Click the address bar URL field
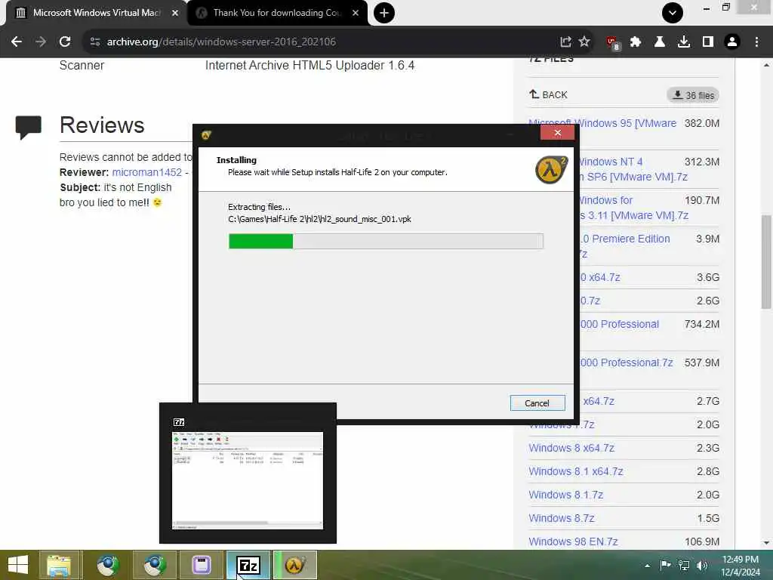Viewport: 773px width, 580px height. 325,42
